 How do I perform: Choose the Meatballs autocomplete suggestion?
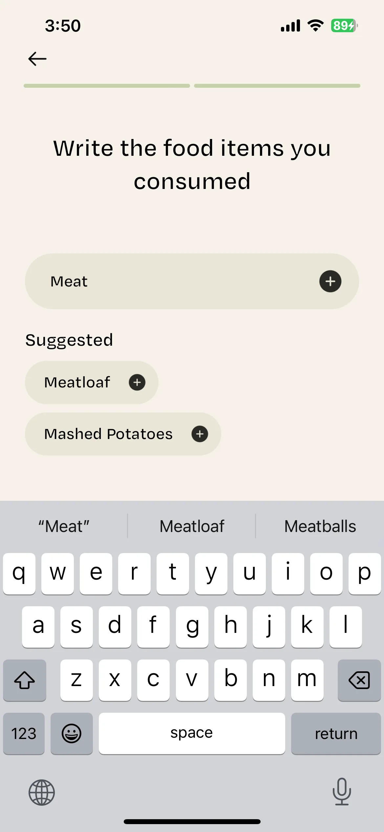tap(320, 526)
